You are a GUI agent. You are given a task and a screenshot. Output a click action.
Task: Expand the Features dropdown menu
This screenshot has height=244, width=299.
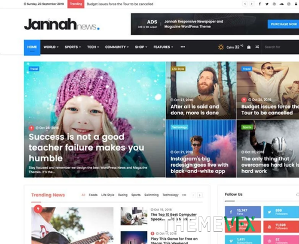coord(163,47)
